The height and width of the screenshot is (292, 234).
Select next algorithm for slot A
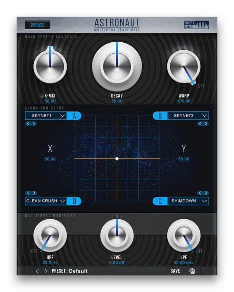pos(34,124)
